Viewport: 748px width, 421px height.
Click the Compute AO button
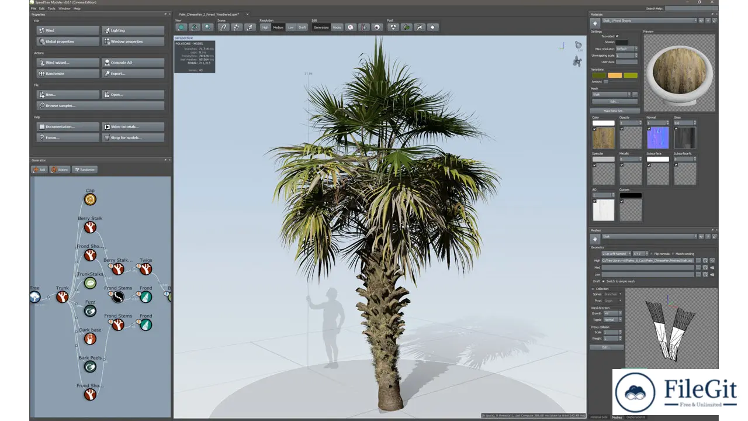(133, 63)
